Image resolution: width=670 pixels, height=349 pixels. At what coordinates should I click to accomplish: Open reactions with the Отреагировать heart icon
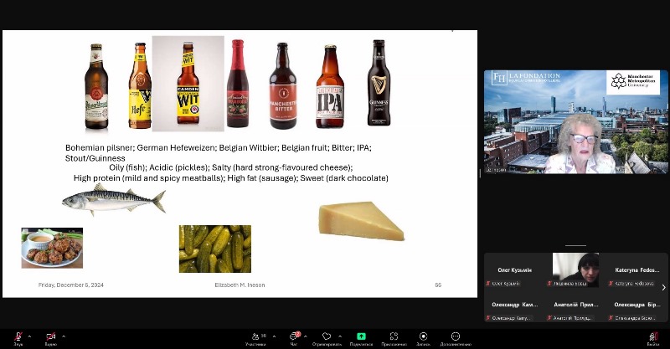[x=327, y=338]
